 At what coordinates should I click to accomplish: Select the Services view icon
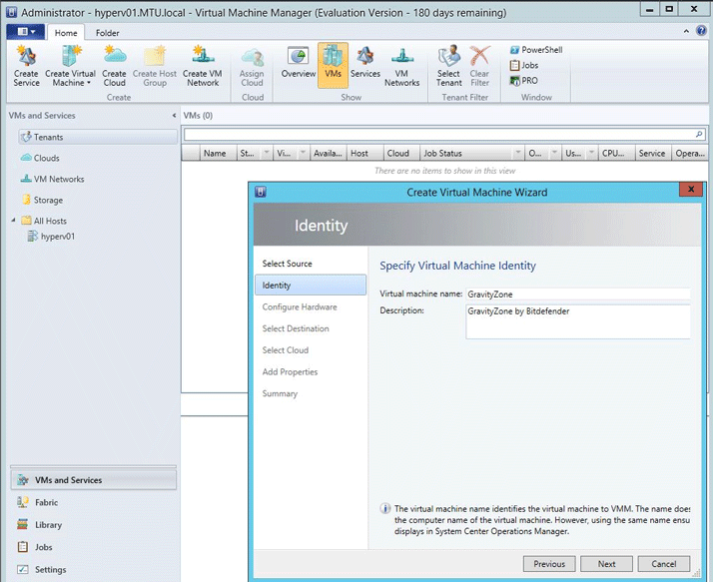point(365,62)
